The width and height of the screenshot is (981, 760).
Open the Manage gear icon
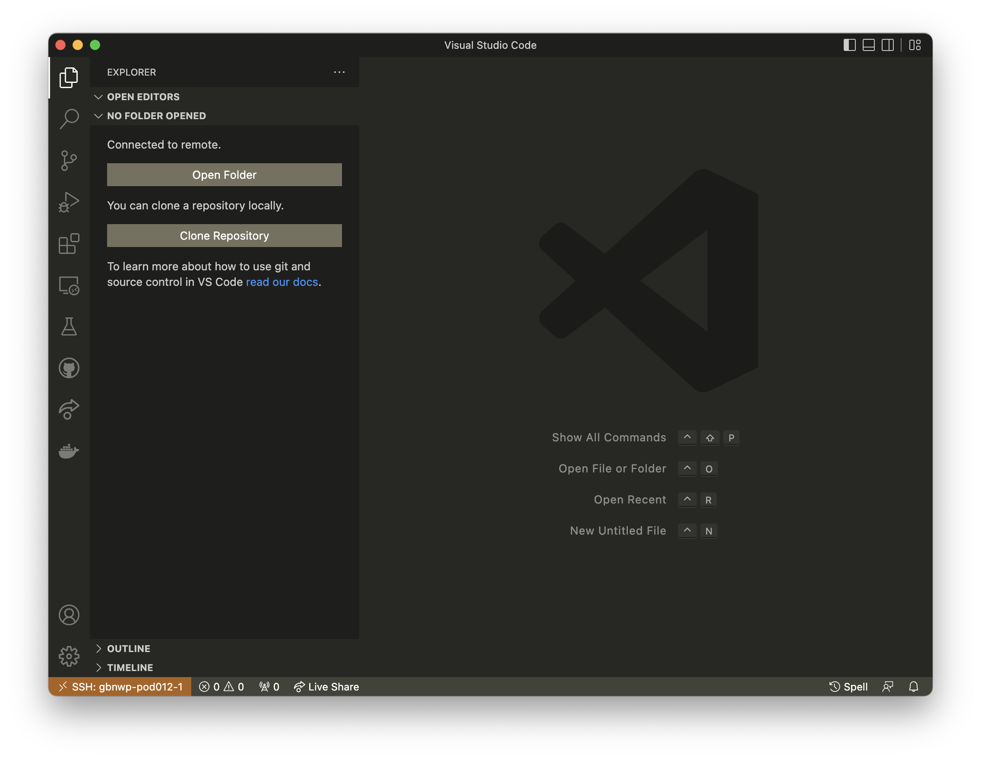(x=69, y=656)
